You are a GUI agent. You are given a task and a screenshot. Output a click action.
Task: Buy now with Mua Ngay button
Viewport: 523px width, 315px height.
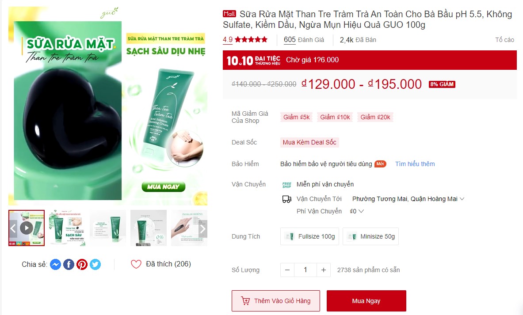coord(366,301)
